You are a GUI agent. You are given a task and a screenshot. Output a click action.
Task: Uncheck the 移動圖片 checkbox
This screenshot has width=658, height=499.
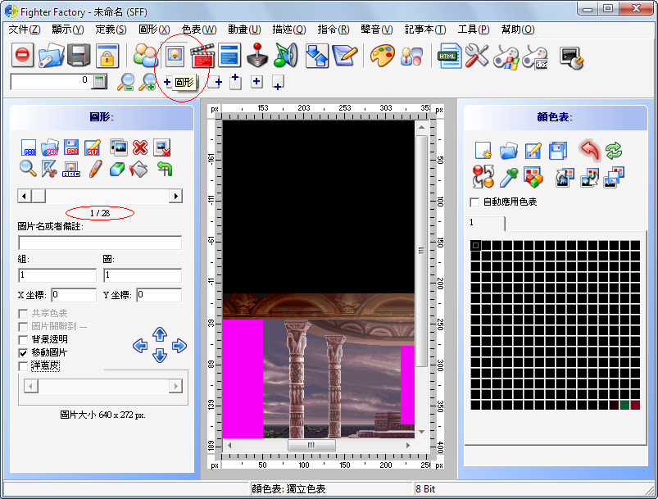pos(23,353)
